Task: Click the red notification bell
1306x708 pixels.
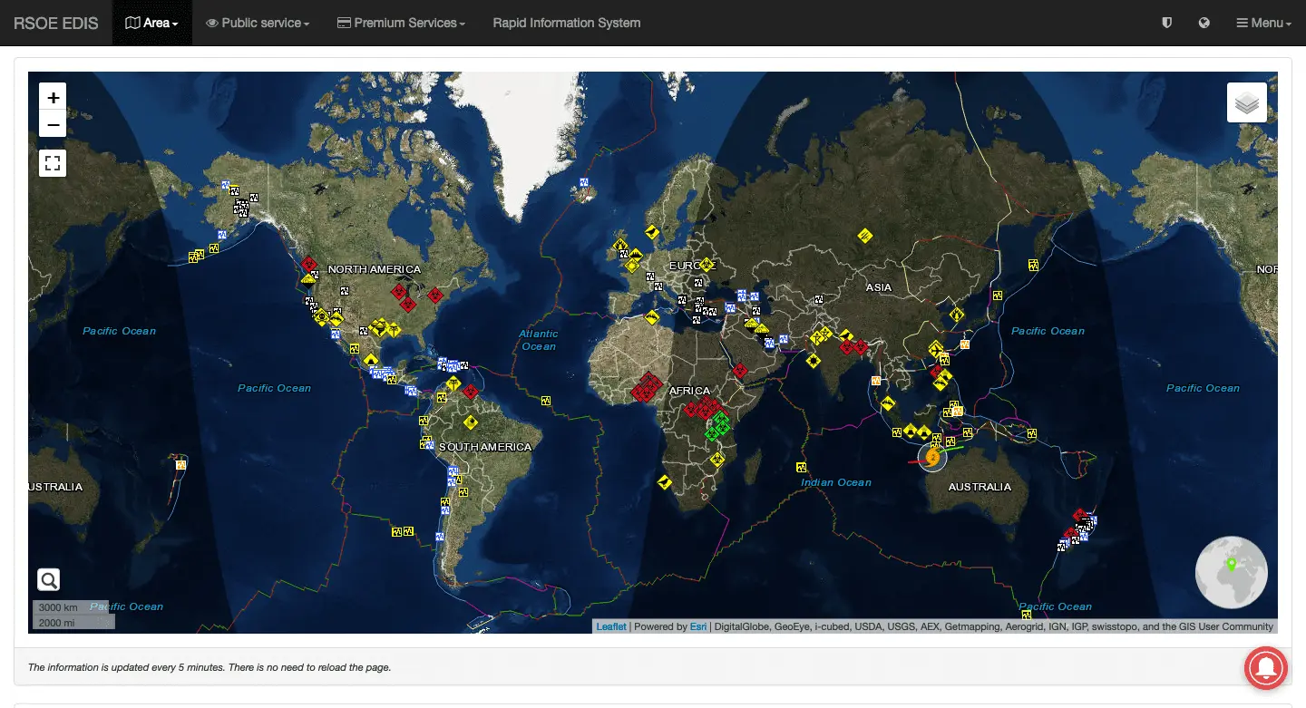Action: [x=1267, y=669]
